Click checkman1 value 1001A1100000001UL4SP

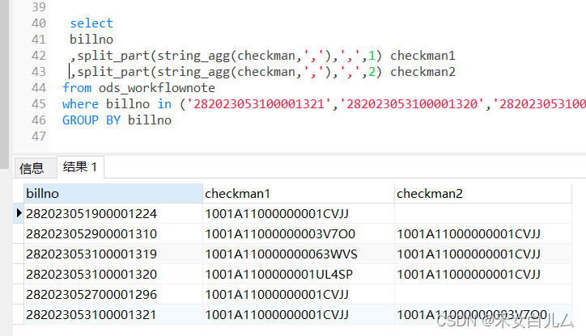tap(298, 274)
